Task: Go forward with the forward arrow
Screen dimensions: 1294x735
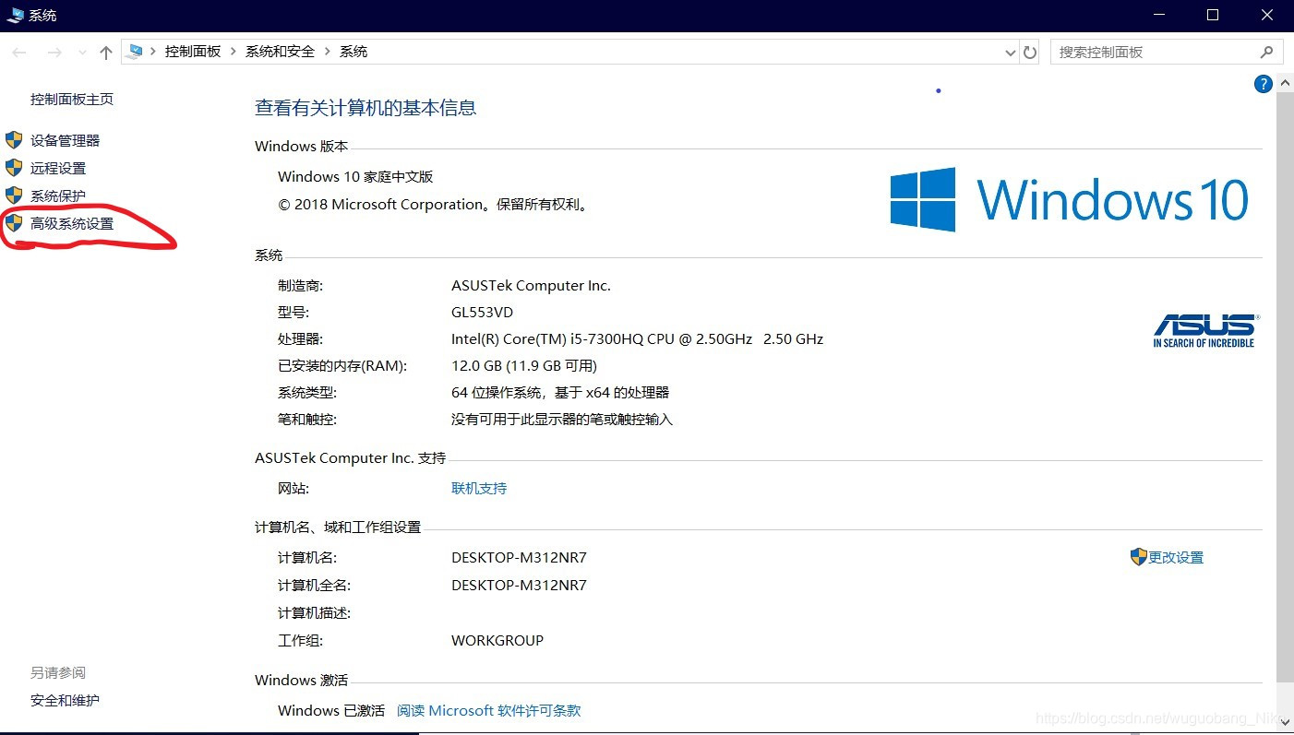Action: click(x=54, y=53)
